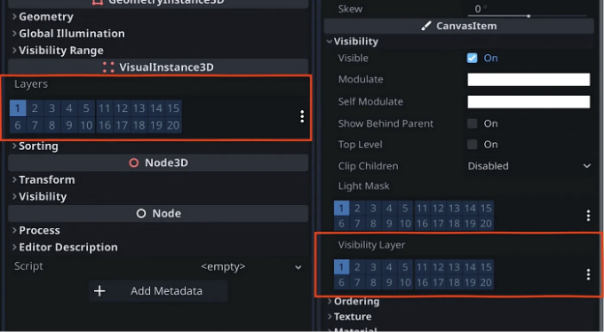Toggle layer 20 in Visibility Layer grid
This screenshot has width=604, height=332.
pos(486,282)
